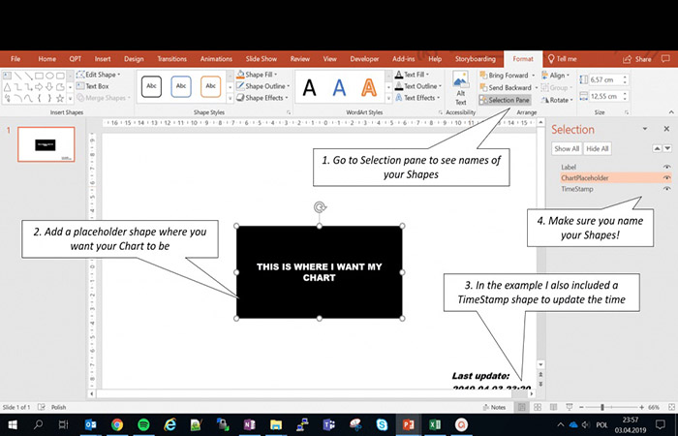This screenshot has width=678, height=436.
Task: Open the Insert ribbon tab
Action: (103, 59)
